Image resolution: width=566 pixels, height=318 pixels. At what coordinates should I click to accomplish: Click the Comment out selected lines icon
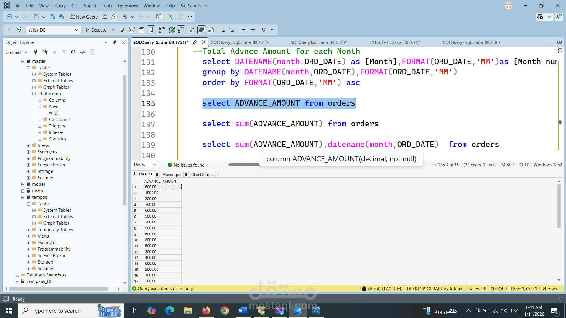[x=223, y=30]
